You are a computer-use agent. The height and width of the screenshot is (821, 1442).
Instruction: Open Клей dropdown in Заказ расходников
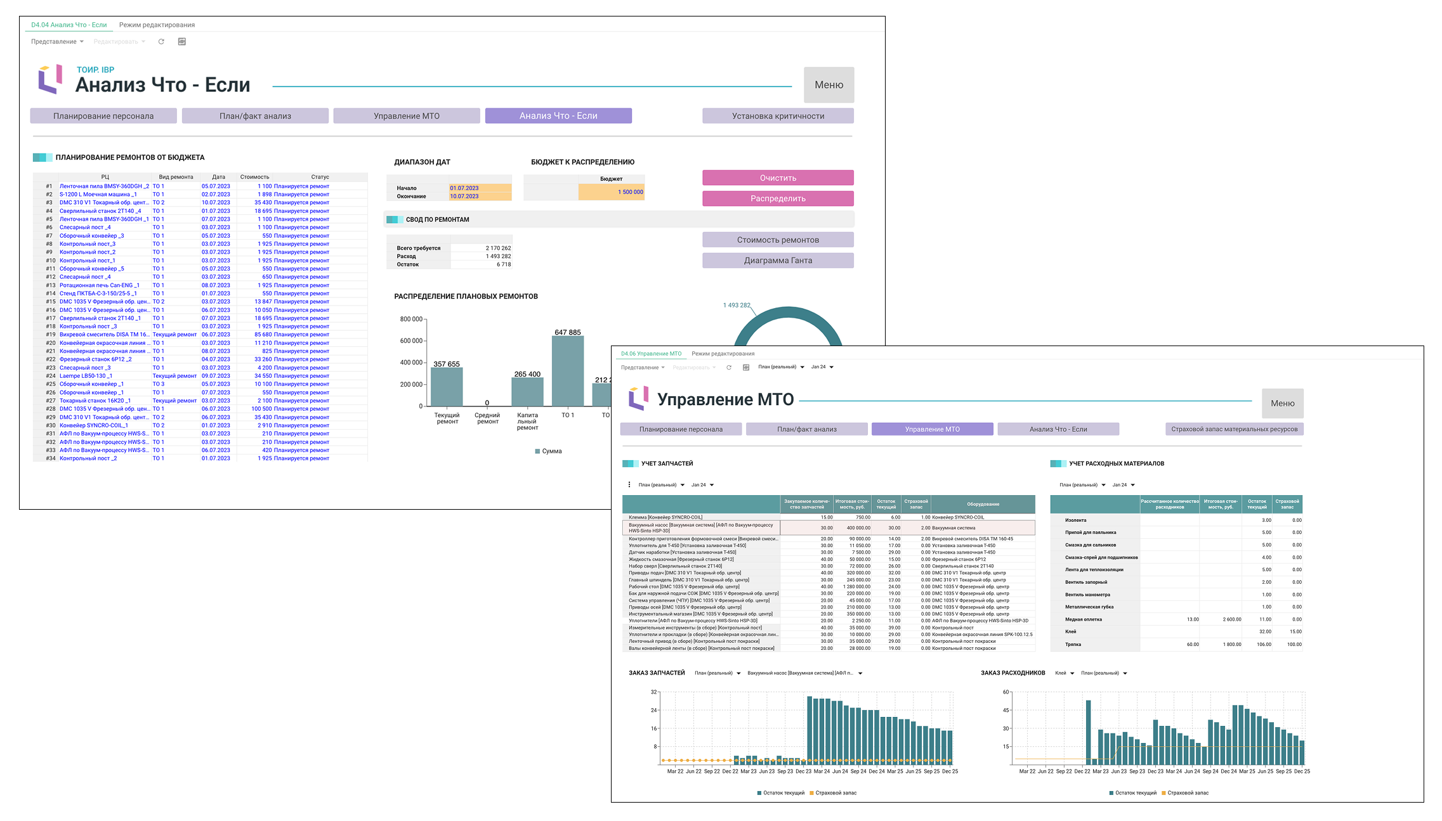(x=1065, y=673)
